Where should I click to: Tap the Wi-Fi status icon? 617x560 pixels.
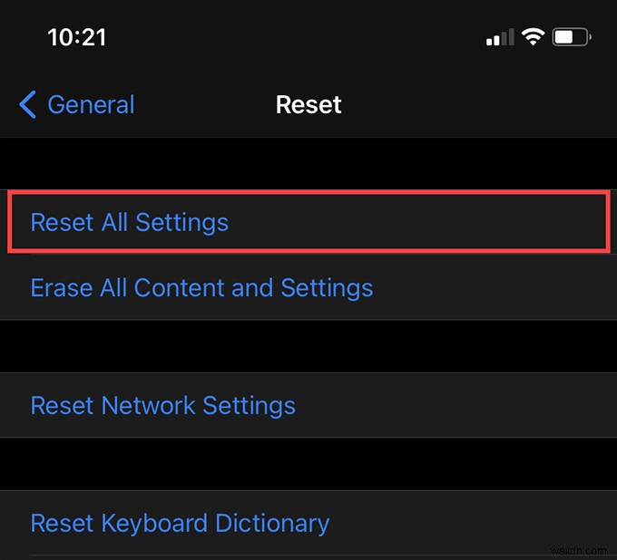(533, 37)
